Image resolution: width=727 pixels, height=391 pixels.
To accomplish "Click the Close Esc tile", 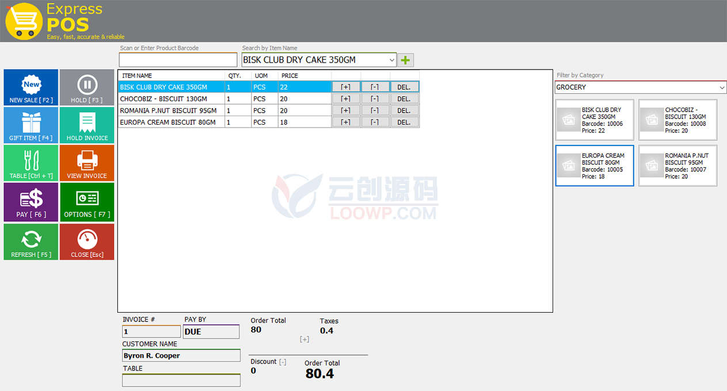I will click(87, 241).
